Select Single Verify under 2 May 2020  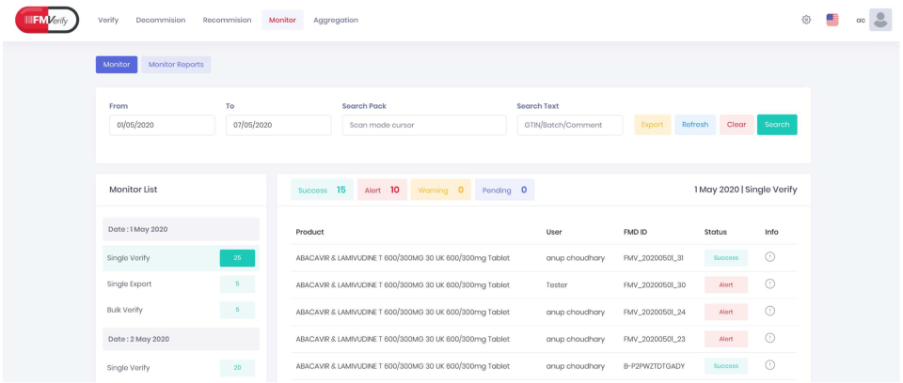click(181, 367)
